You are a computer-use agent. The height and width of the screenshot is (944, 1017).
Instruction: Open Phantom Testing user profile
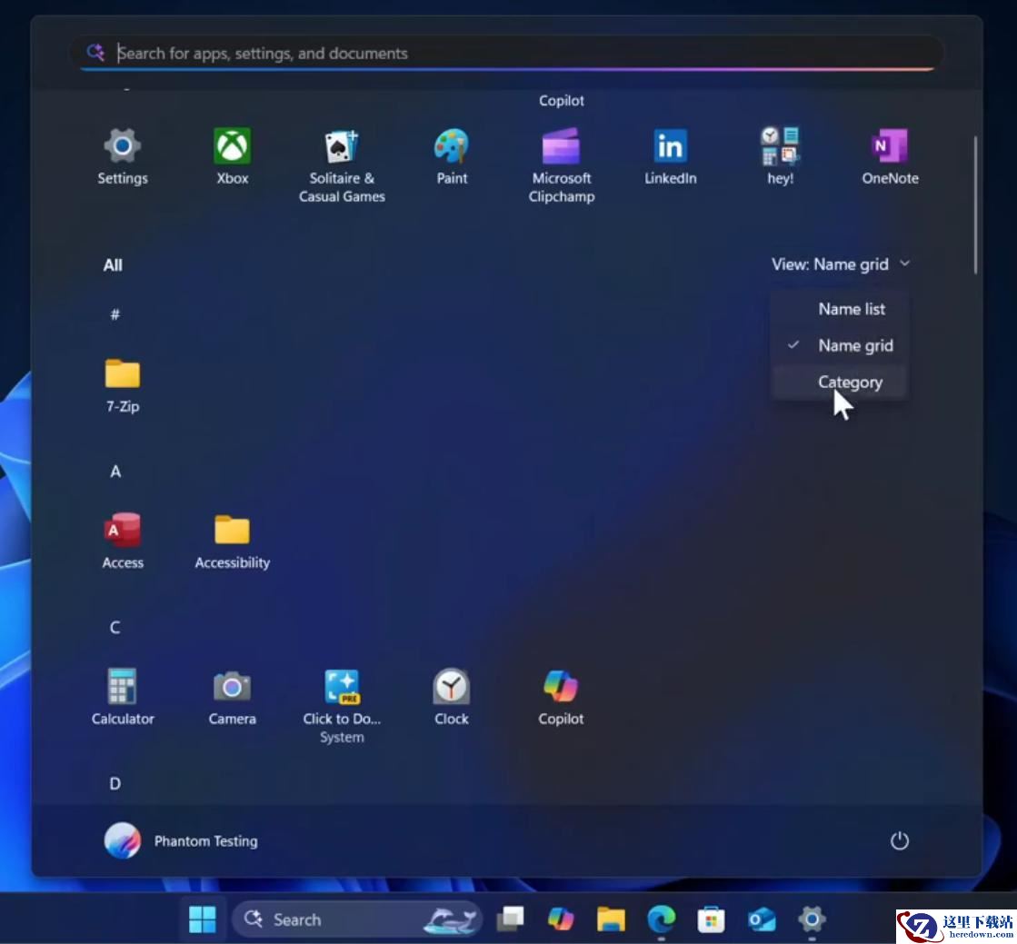181,841
